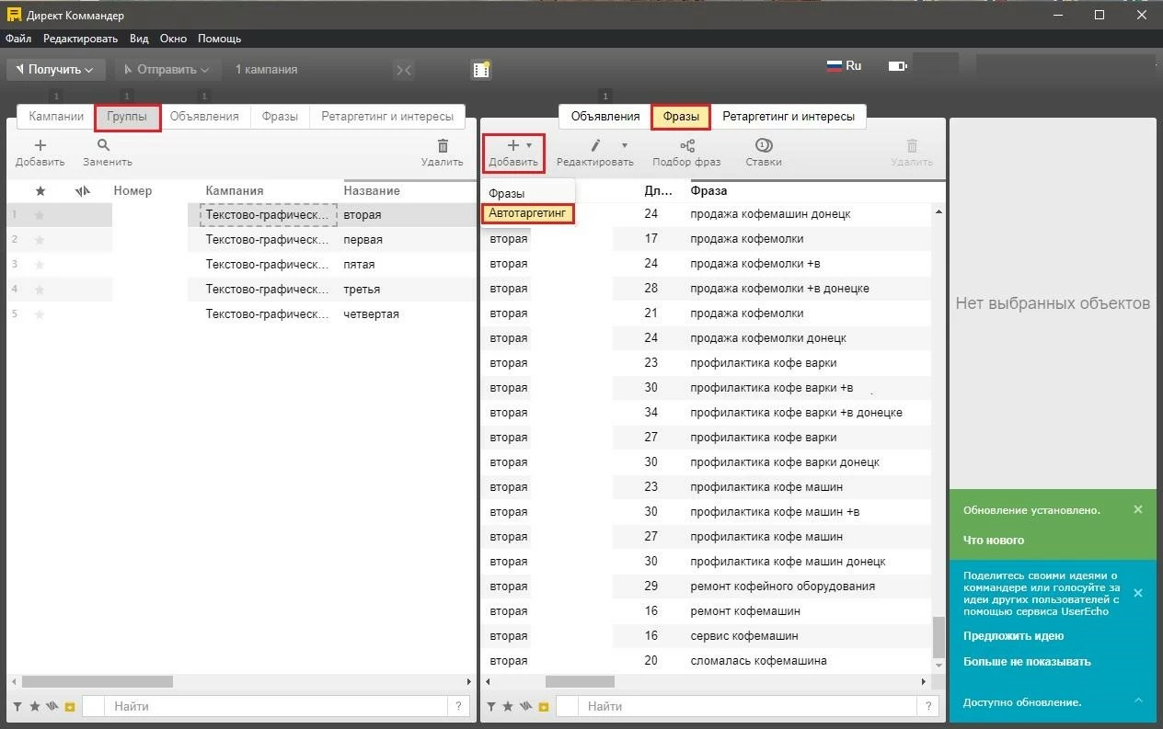The image size is (1163, 729).
Task: Click the Ставки bids icon
Action: [764, 146]
